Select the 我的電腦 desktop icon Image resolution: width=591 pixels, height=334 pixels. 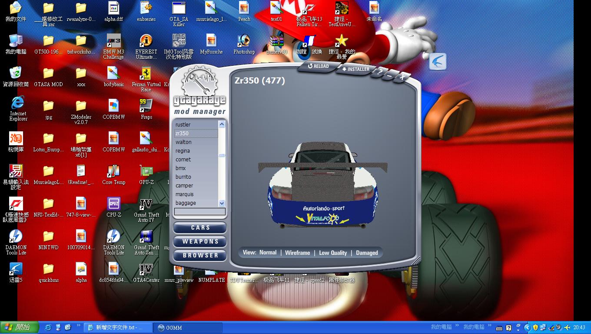[16, 44]
